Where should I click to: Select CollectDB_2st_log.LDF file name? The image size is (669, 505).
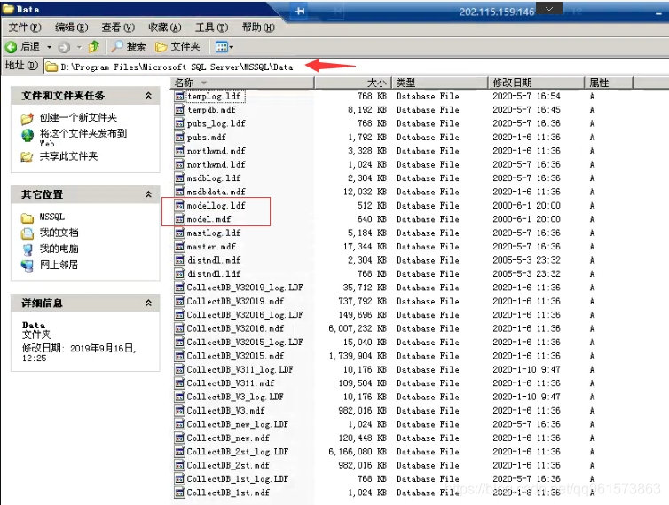238,452
